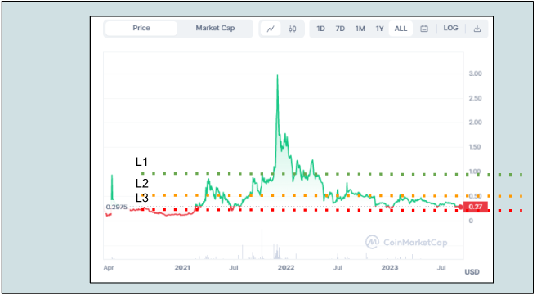Screen dimensions: 537x295
Task: Click the 3.00 y-axis label
Action: (475, 74)
